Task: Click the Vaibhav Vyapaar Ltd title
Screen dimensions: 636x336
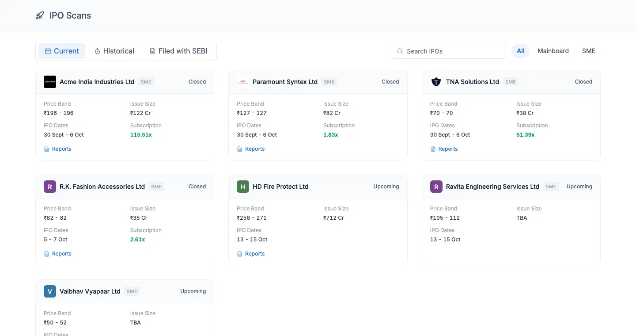Action: 90,291
